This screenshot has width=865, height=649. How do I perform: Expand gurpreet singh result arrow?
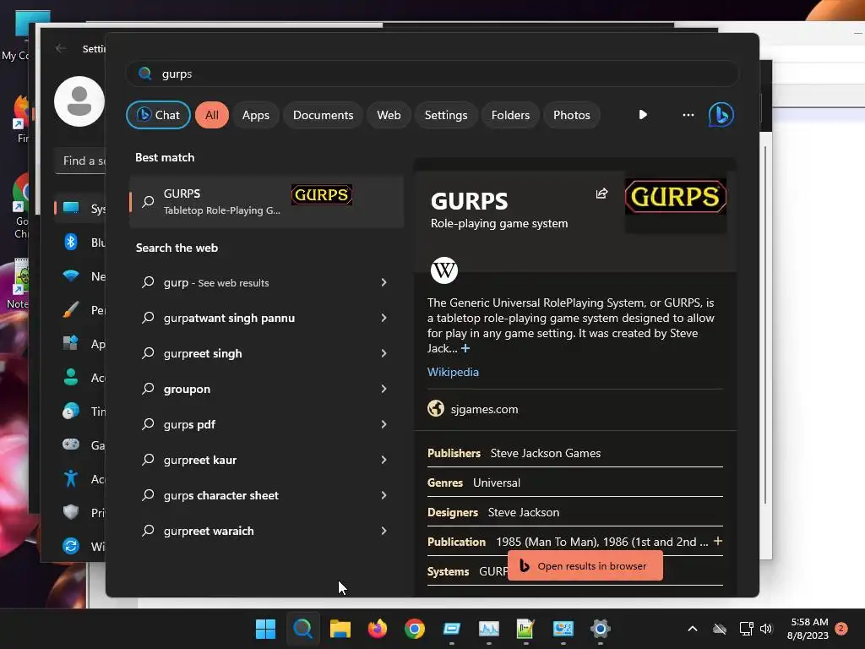(x=384, y=353)
